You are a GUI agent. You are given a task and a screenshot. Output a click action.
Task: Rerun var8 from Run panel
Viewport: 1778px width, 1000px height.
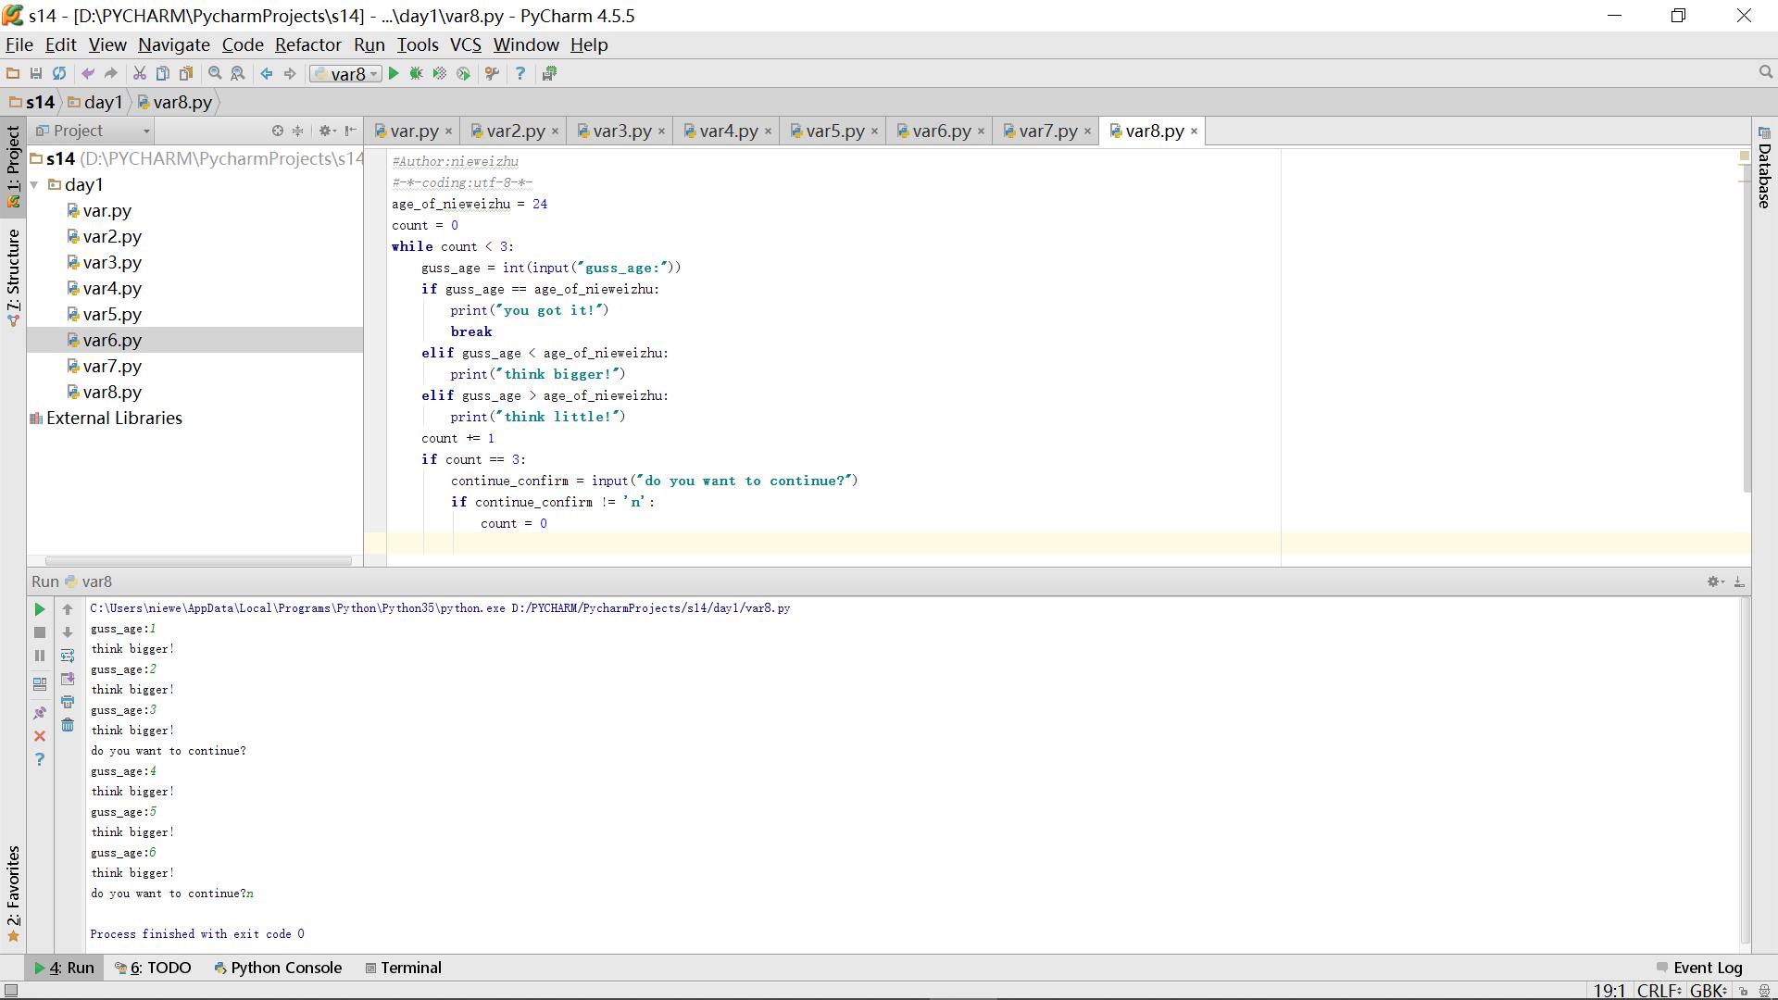40,609
